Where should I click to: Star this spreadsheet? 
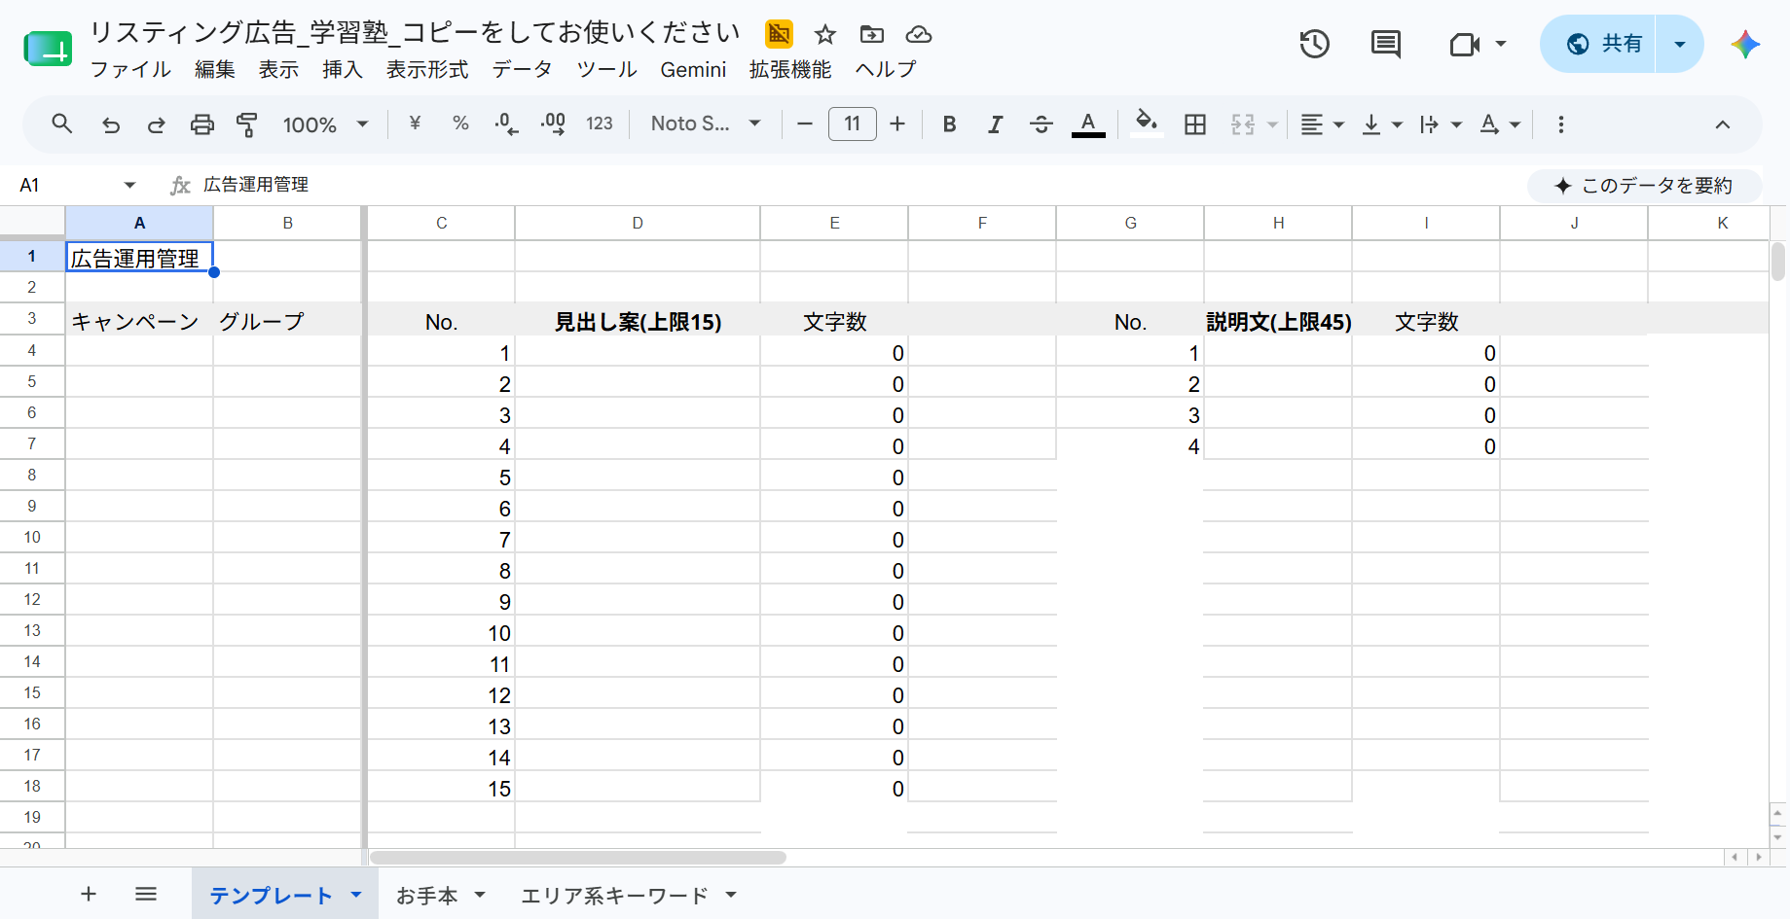[825, 35]
